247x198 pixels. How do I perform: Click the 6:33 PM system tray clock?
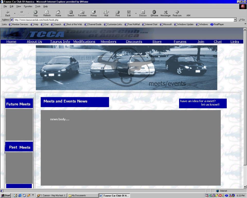point(241,195)
